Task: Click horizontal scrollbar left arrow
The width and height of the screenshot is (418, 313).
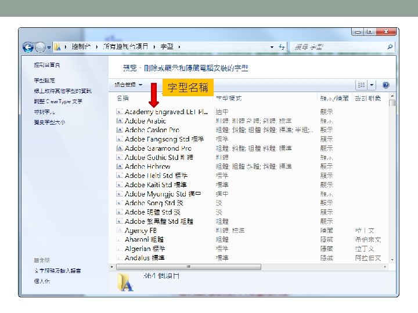Action: 111,267
